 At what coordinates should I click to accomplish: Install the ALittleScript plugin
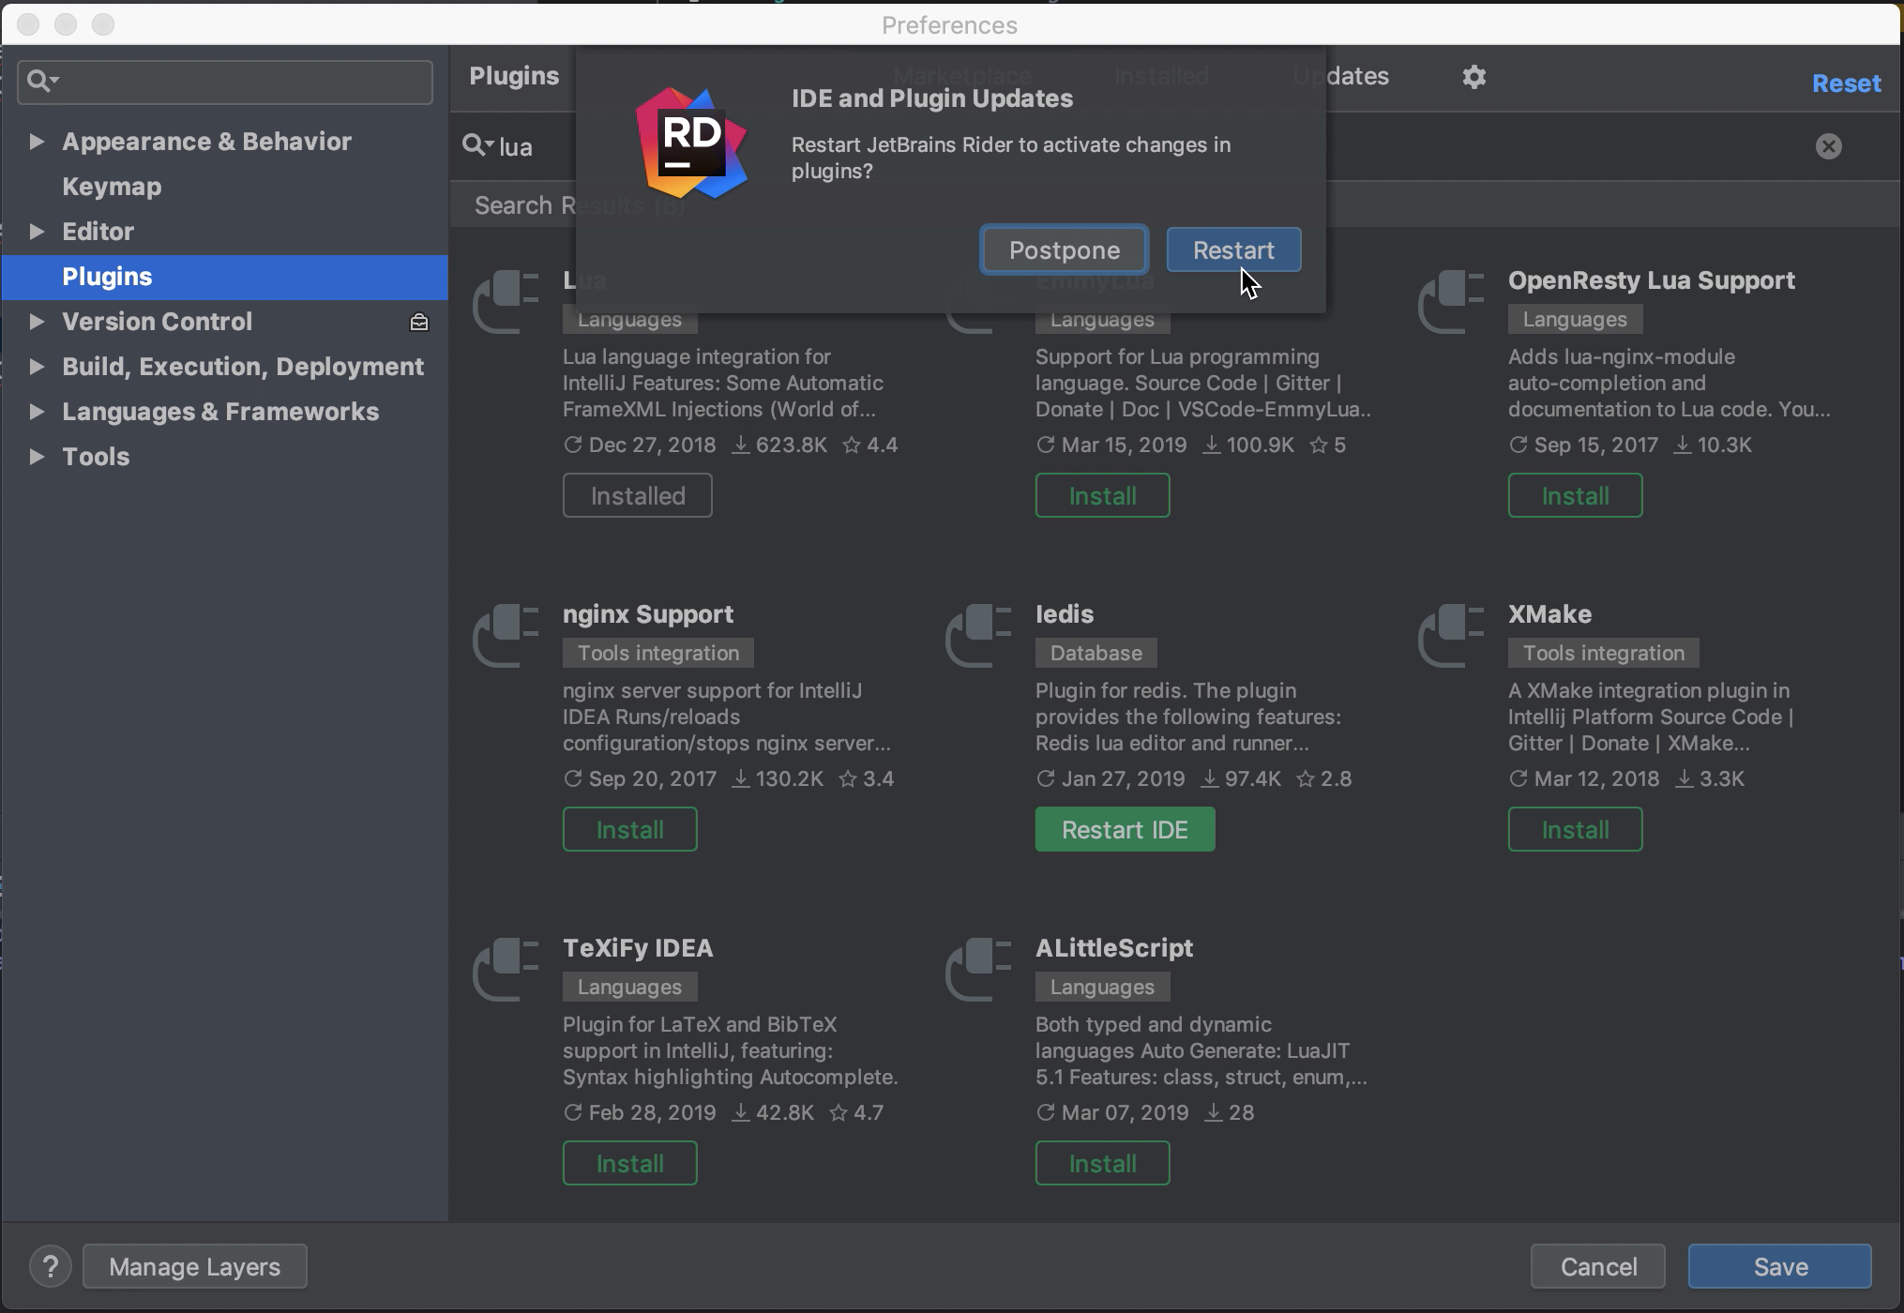click(x=1102, y=1163)
